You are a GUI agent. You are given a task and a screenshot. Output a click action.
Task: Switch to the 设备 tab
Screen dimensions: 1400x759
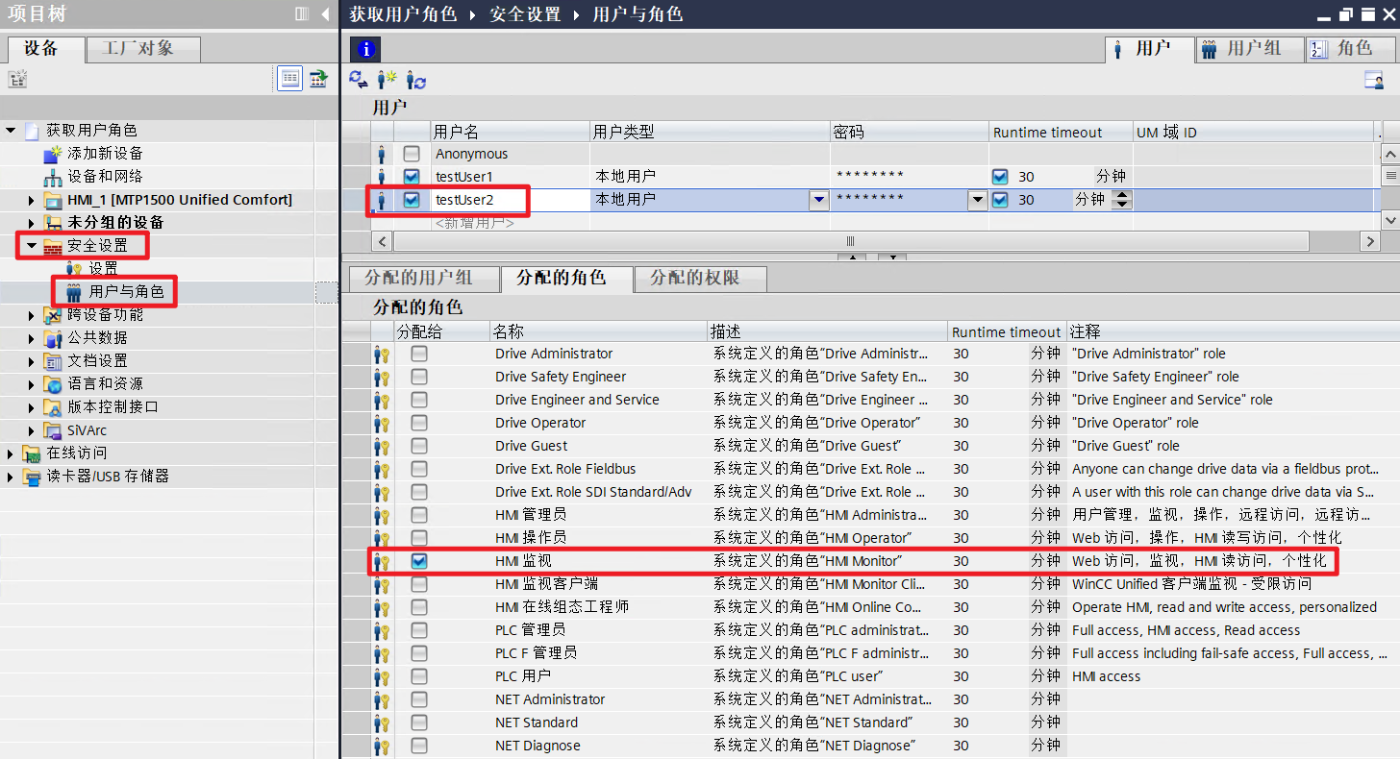click(44, 49)
